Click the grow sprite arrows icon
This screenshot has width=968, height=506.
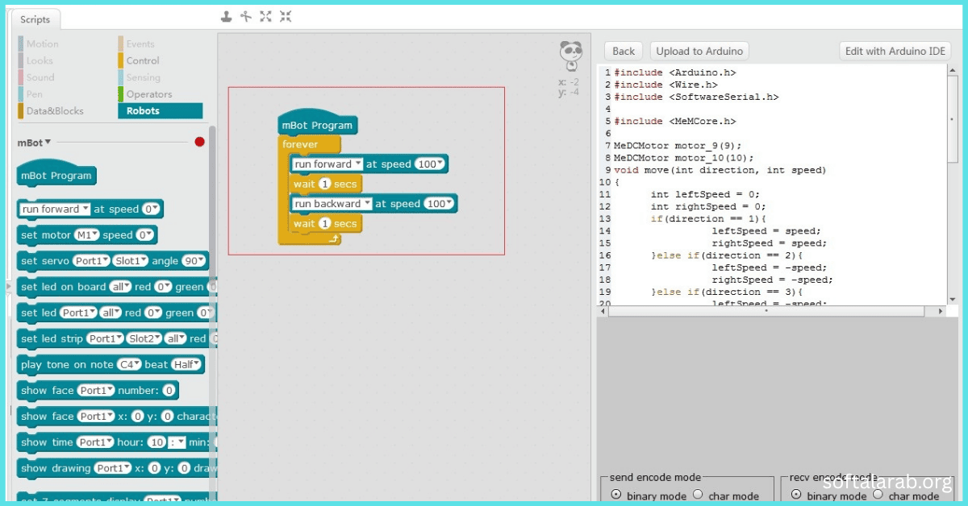[265, 16]
